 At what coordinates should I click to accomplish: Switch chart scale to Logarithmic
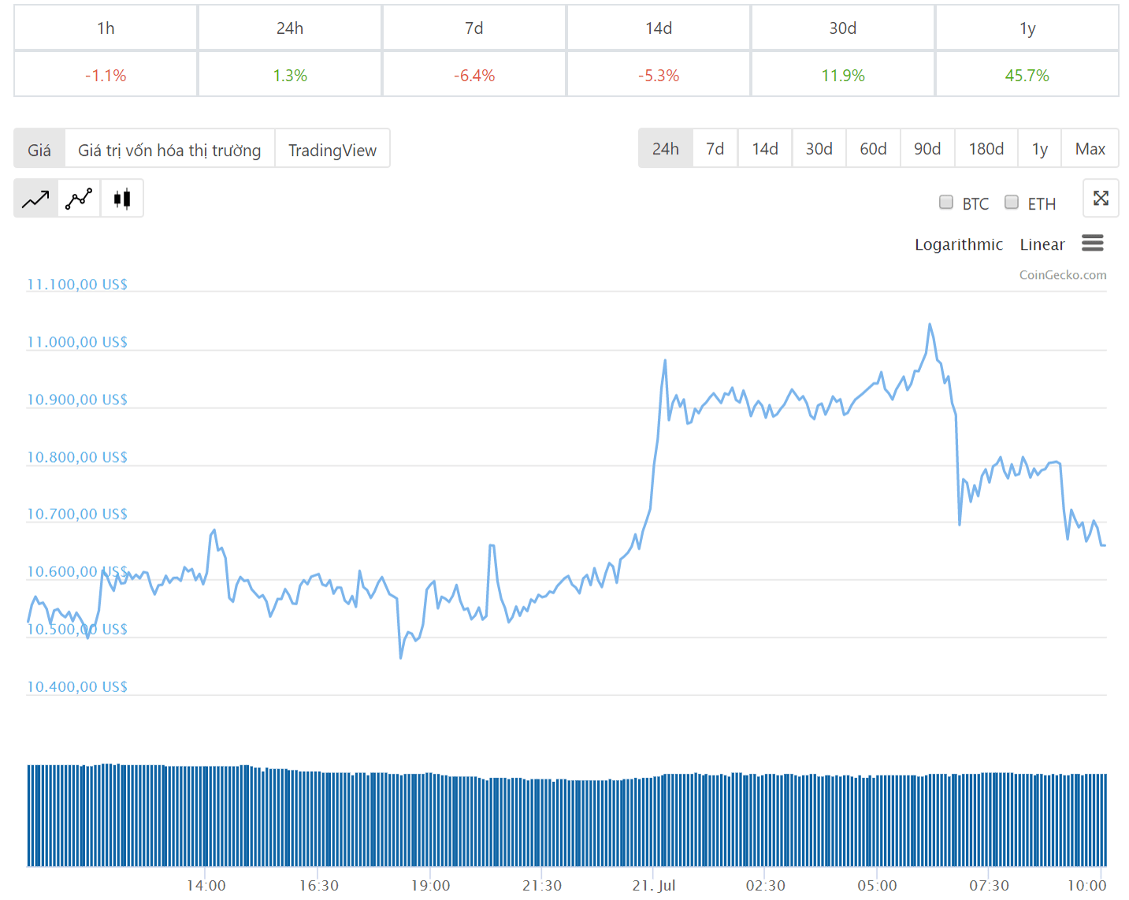pos(959,244)
